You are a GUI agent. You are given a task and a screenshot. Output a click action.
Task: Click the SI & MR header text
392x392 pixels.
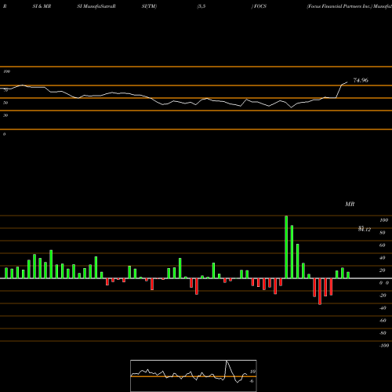click(x=42, y=6)
